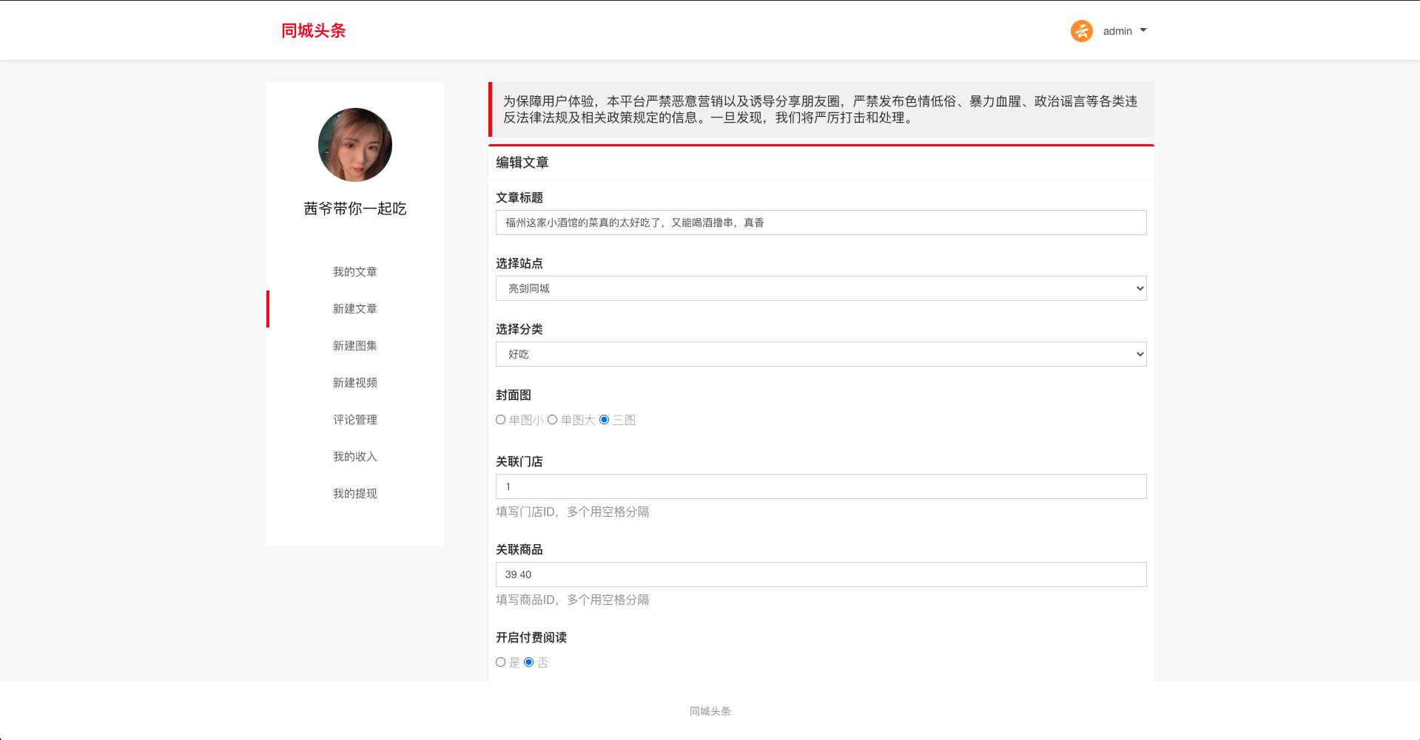Select the 单图大 cover radio button
Screen dimensions: 1420x740
tap(553, 420)
